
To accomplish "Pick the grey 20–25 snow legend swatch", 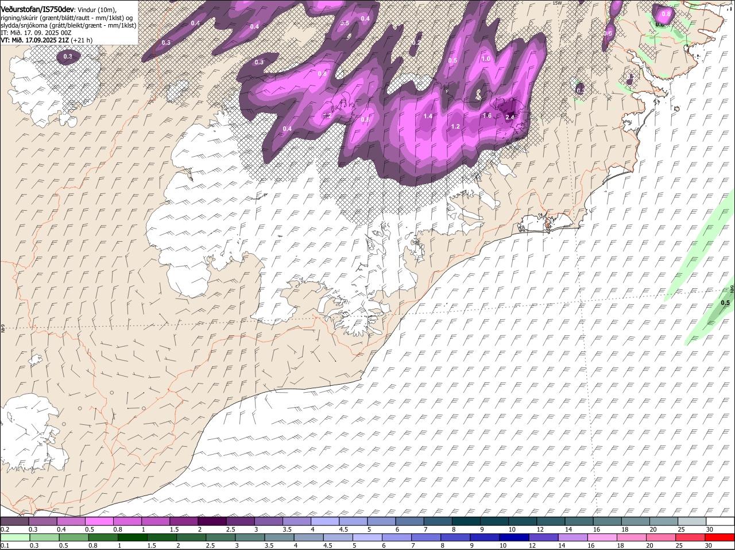I will 664,522.
